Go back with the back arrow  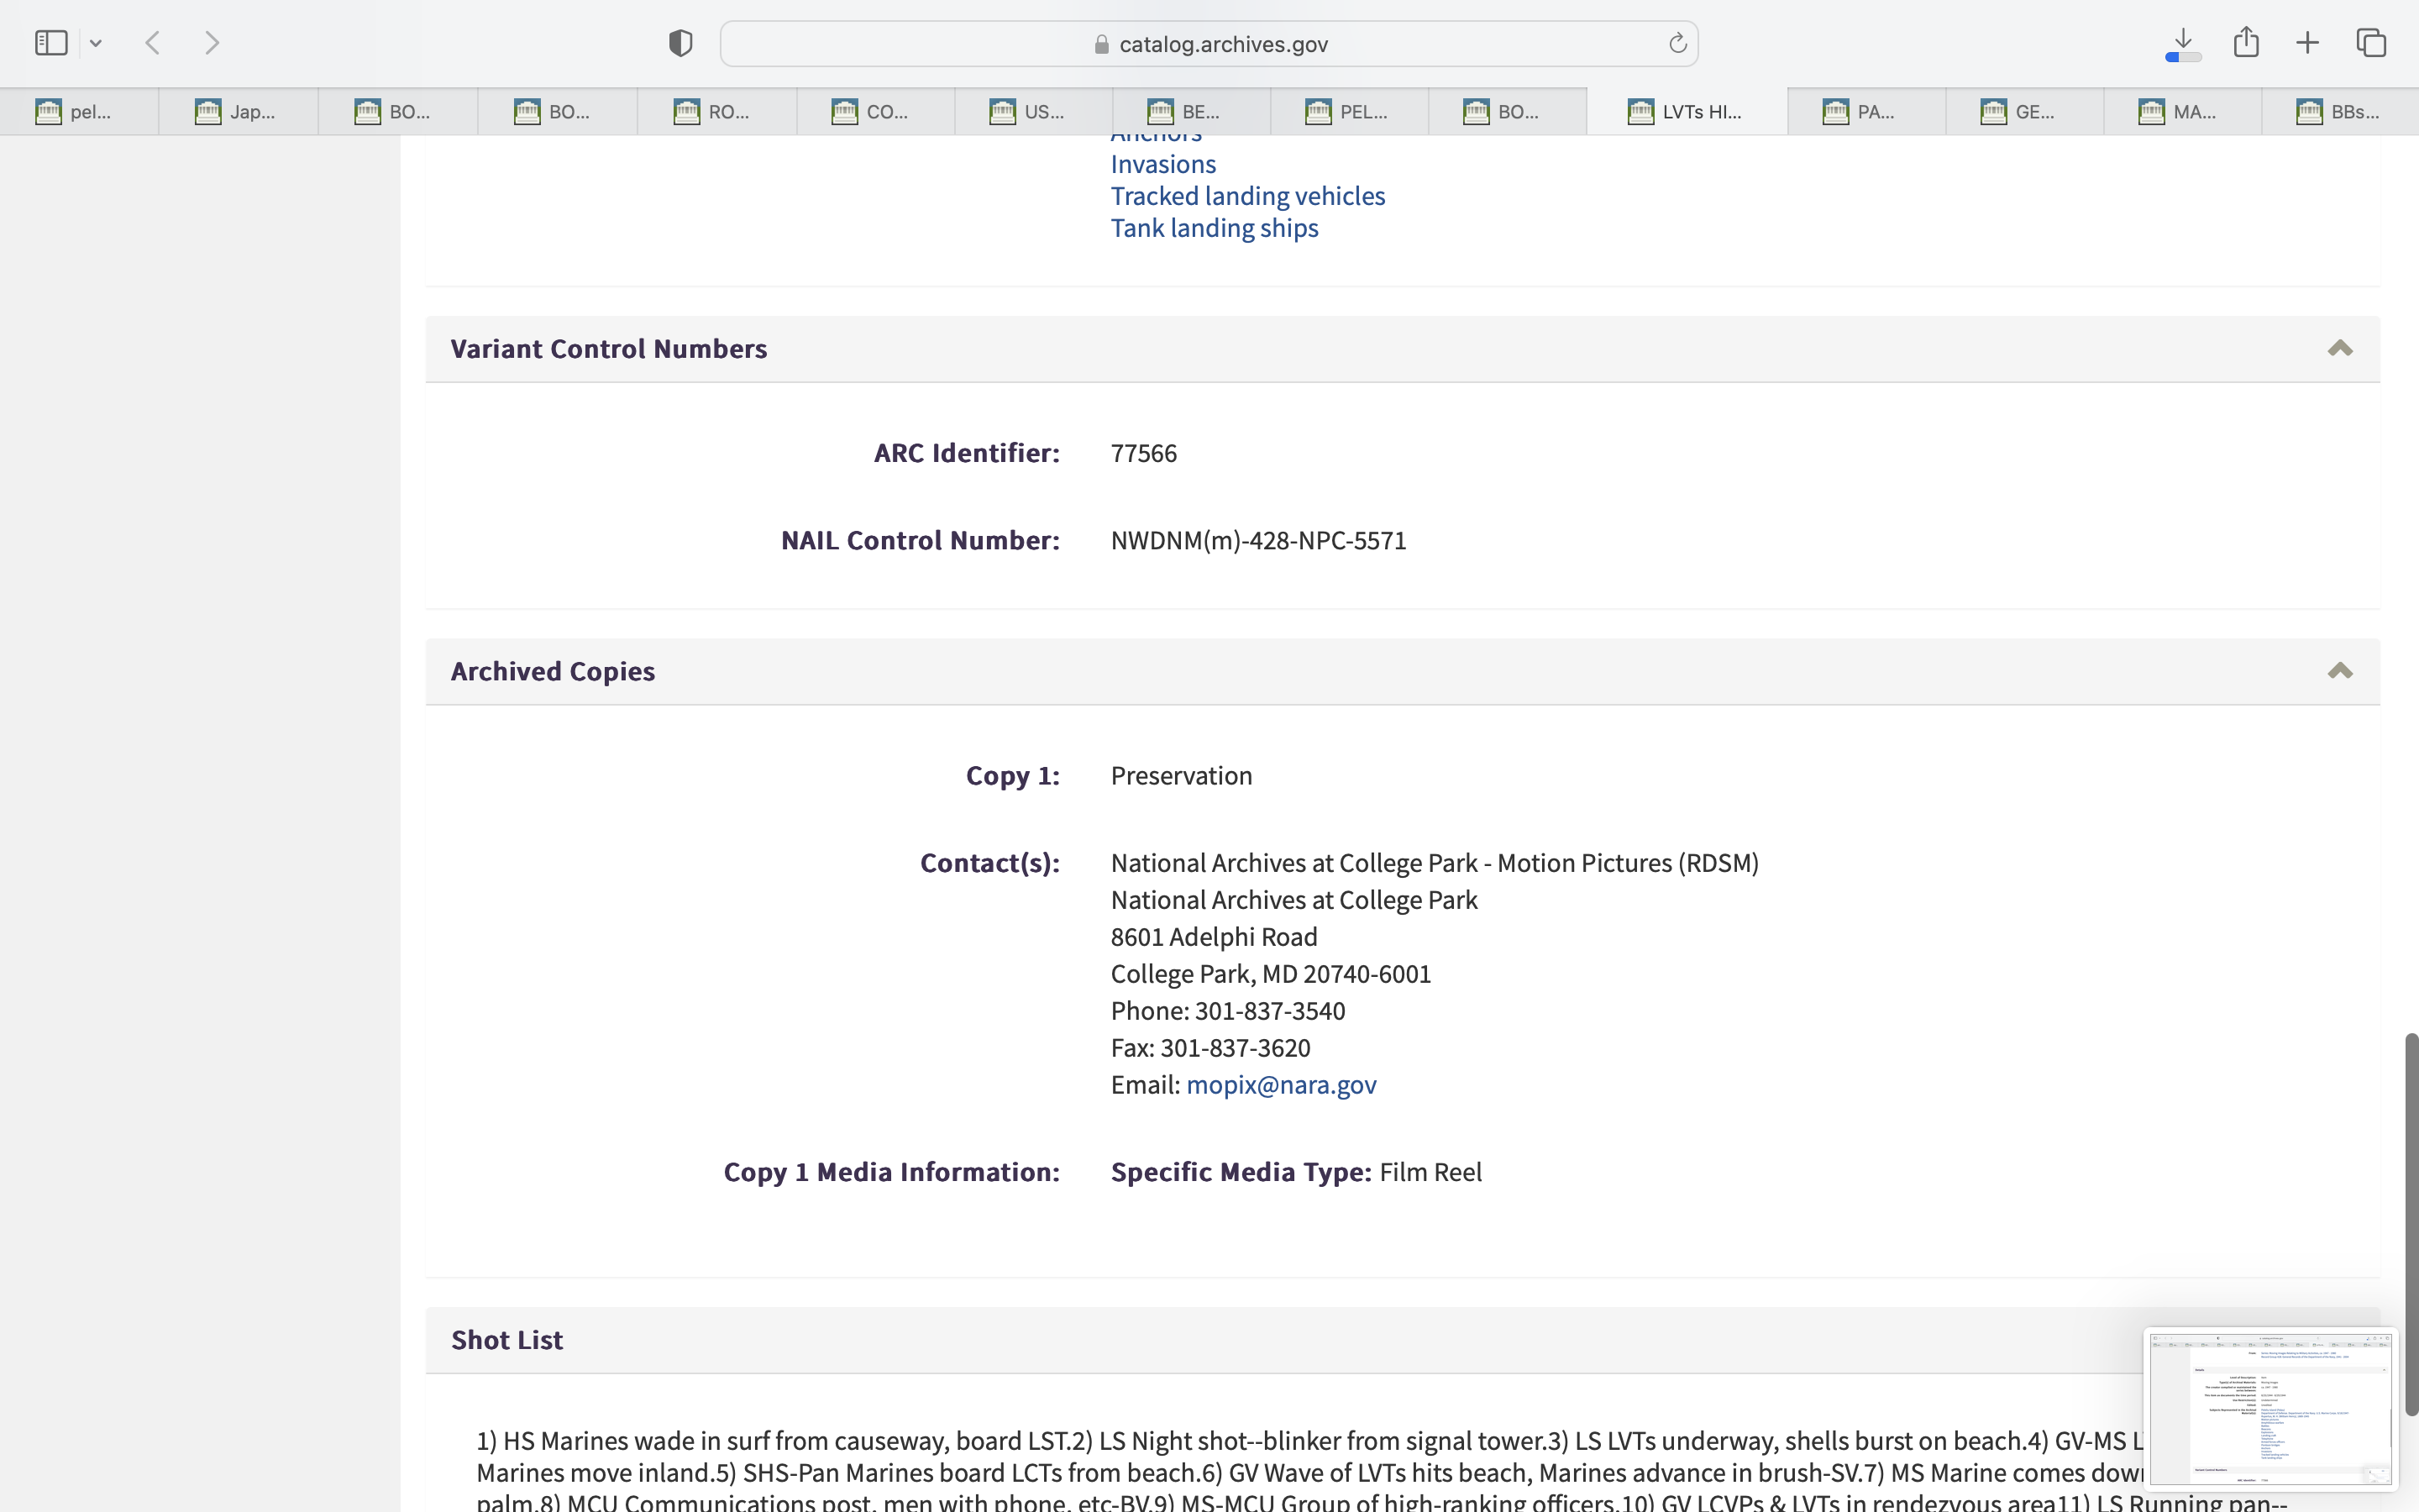[153, 43]
